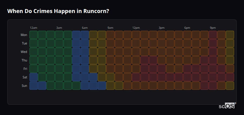Click the 6pm hour label

coord(187,28)
